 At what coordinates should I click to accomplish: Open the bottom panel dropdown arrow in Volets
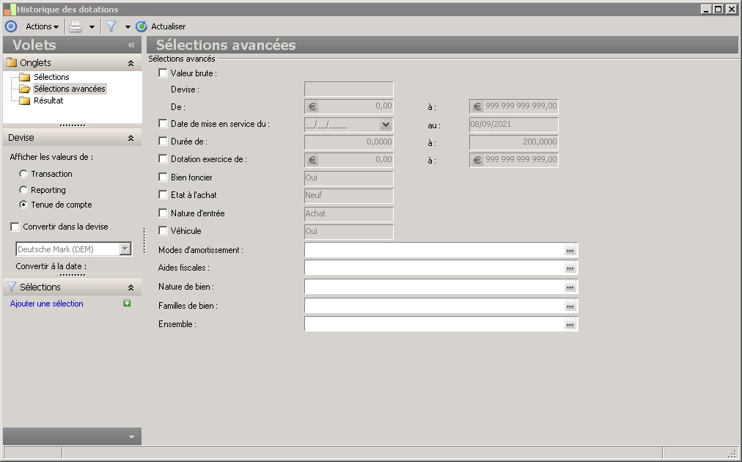click(131, 437)
